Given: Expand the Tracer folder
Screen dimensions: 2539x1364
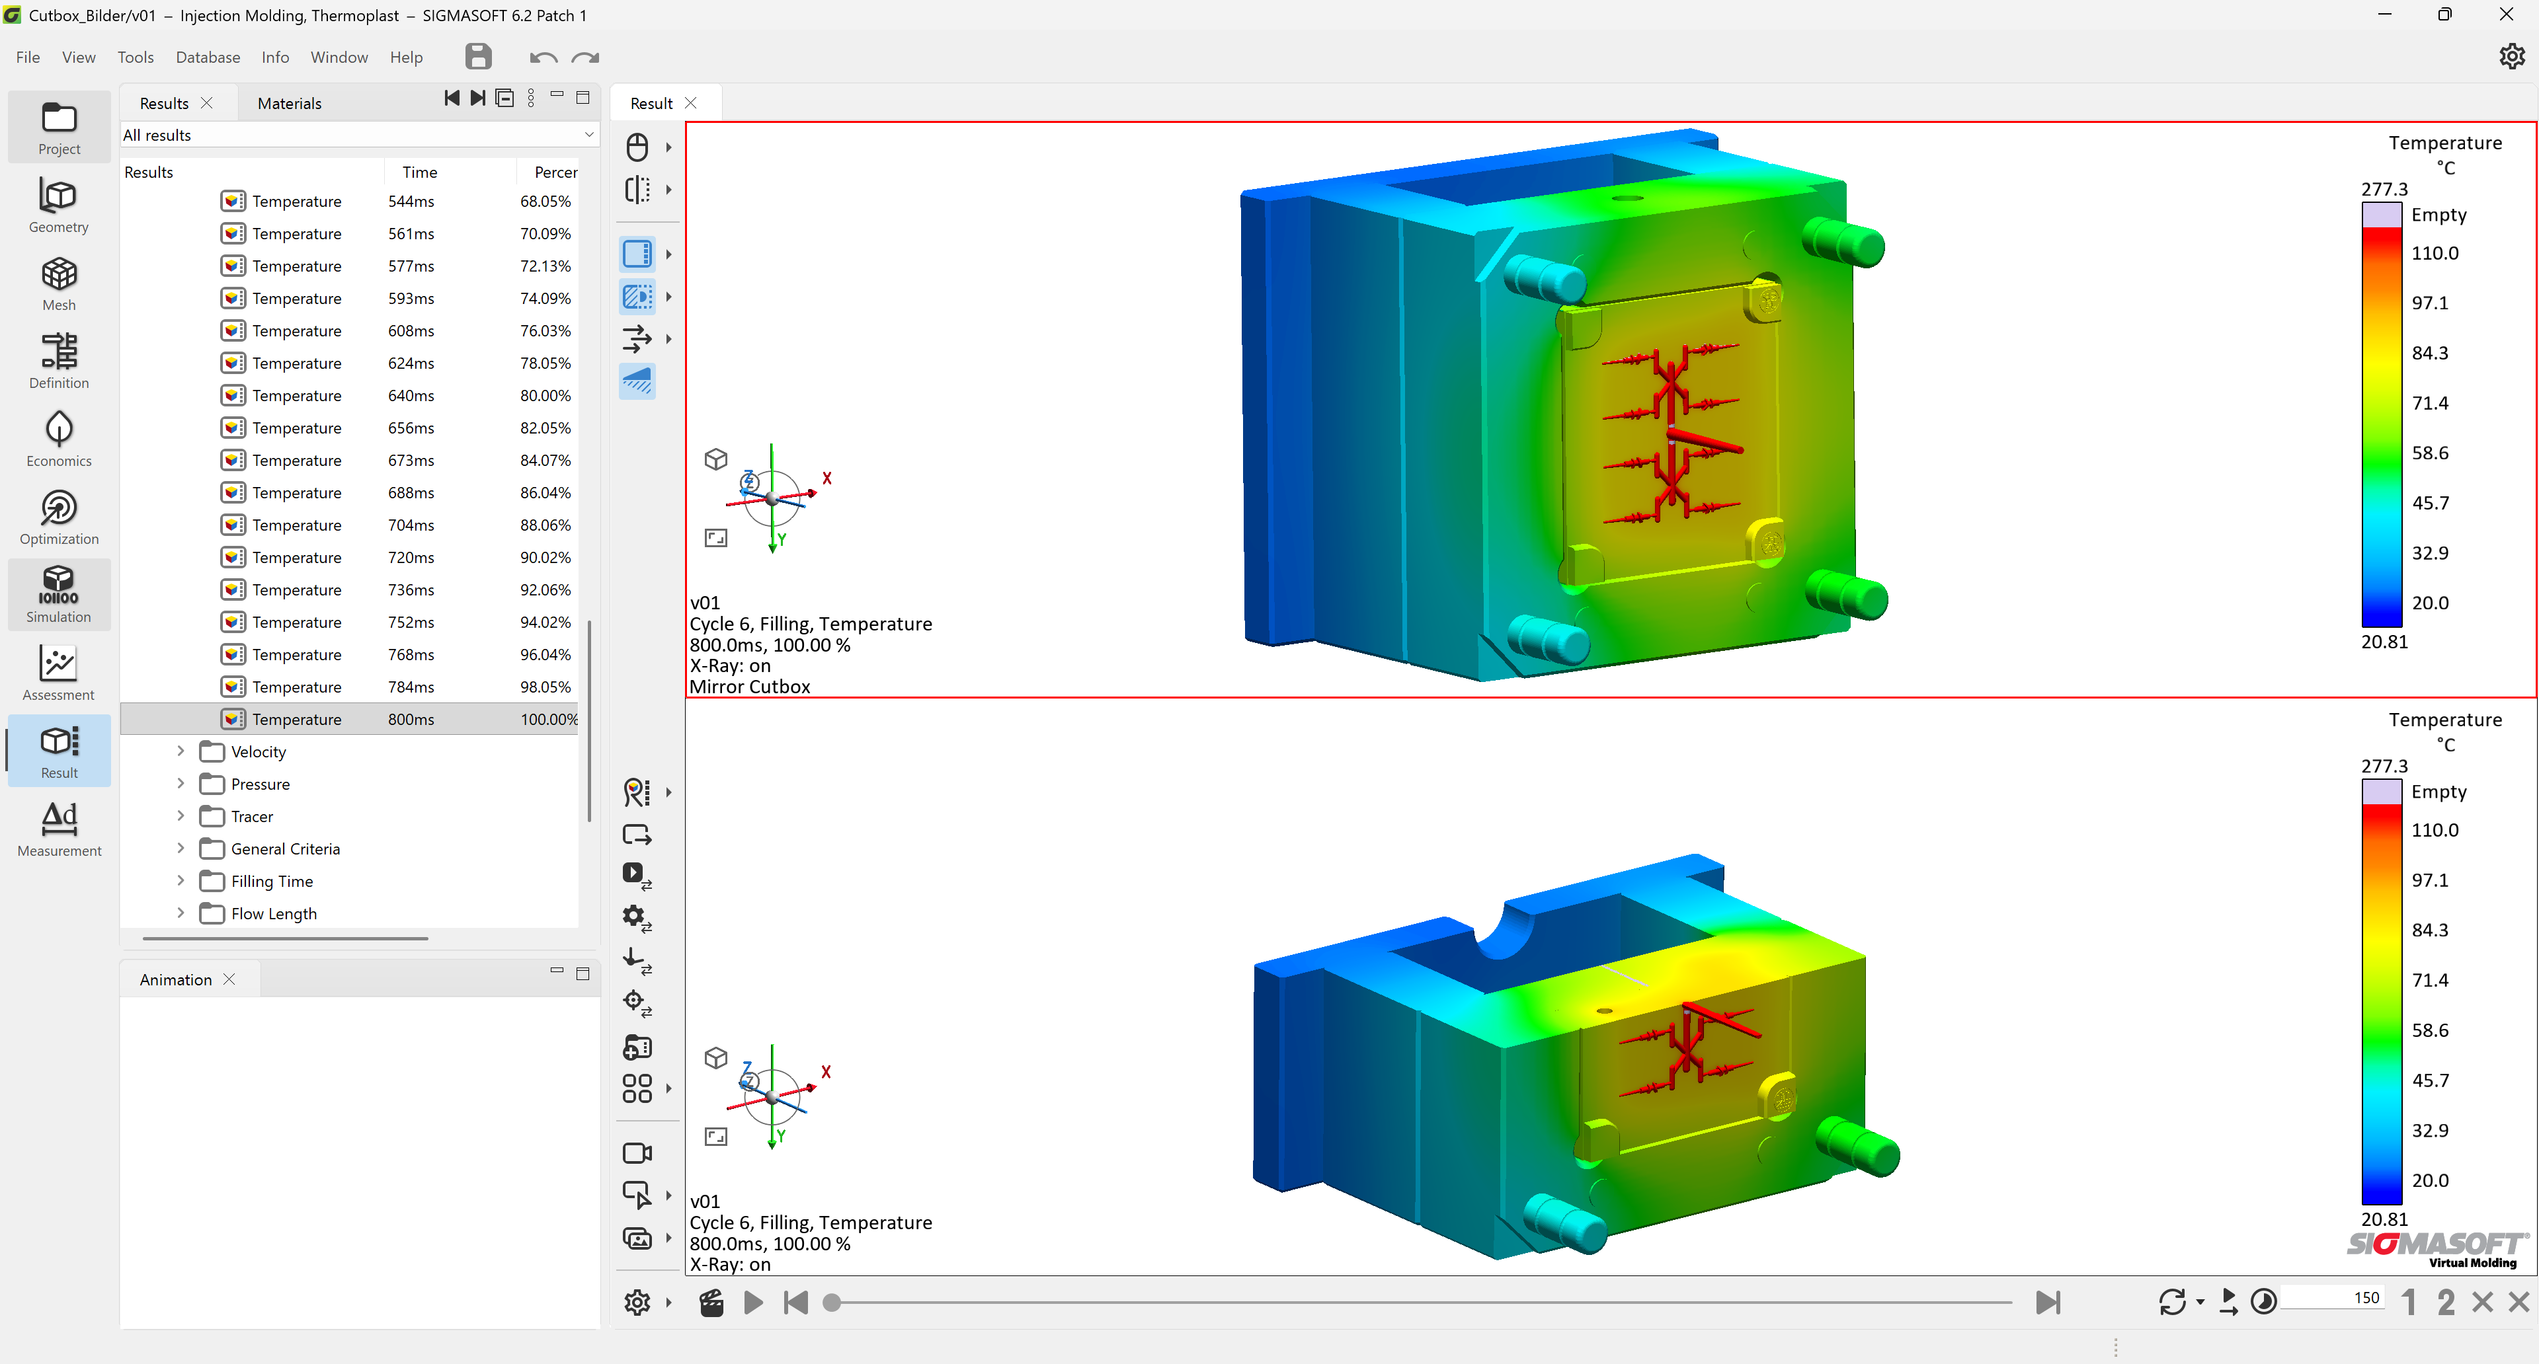Looking at the screenshot, I should [181, 816].
